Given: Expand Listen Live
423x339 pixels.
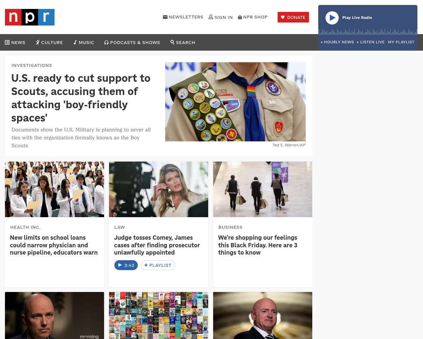Looking at the screenshot, I should point(371,42).
